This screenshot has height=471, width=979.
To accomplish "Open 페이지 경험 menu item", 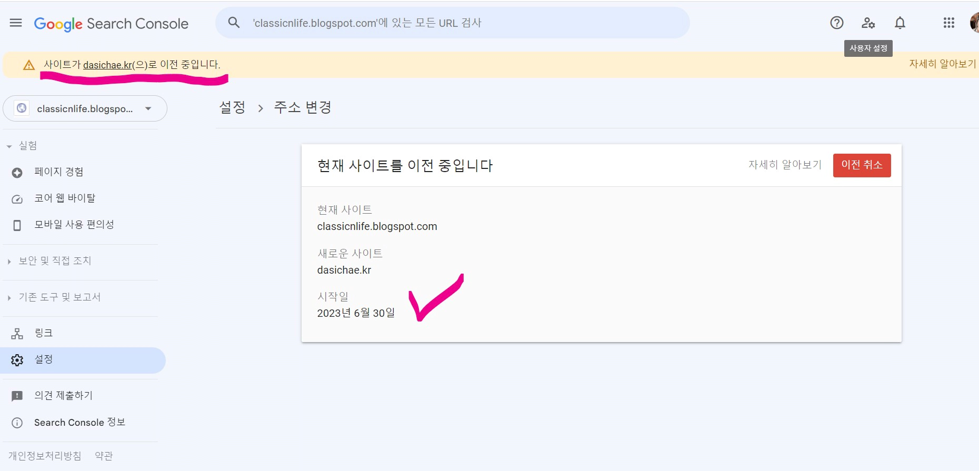I will 83,172.
